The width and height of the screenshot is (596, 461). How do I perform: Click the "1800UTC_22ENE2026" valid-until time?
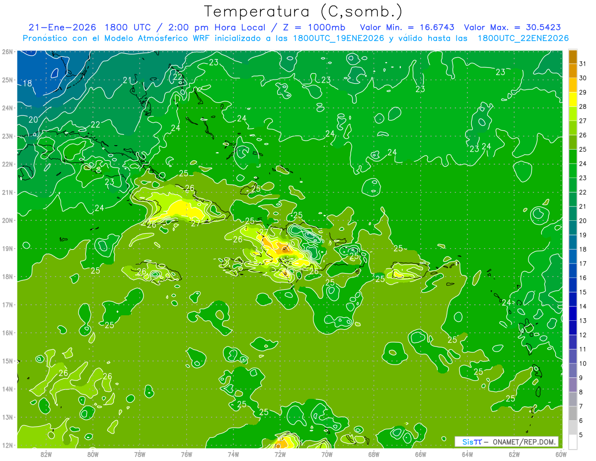coord(522,38)
